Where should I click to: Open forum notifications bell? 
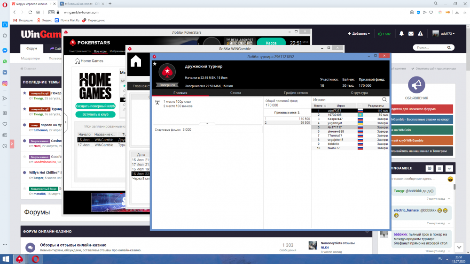pos(401,34)
